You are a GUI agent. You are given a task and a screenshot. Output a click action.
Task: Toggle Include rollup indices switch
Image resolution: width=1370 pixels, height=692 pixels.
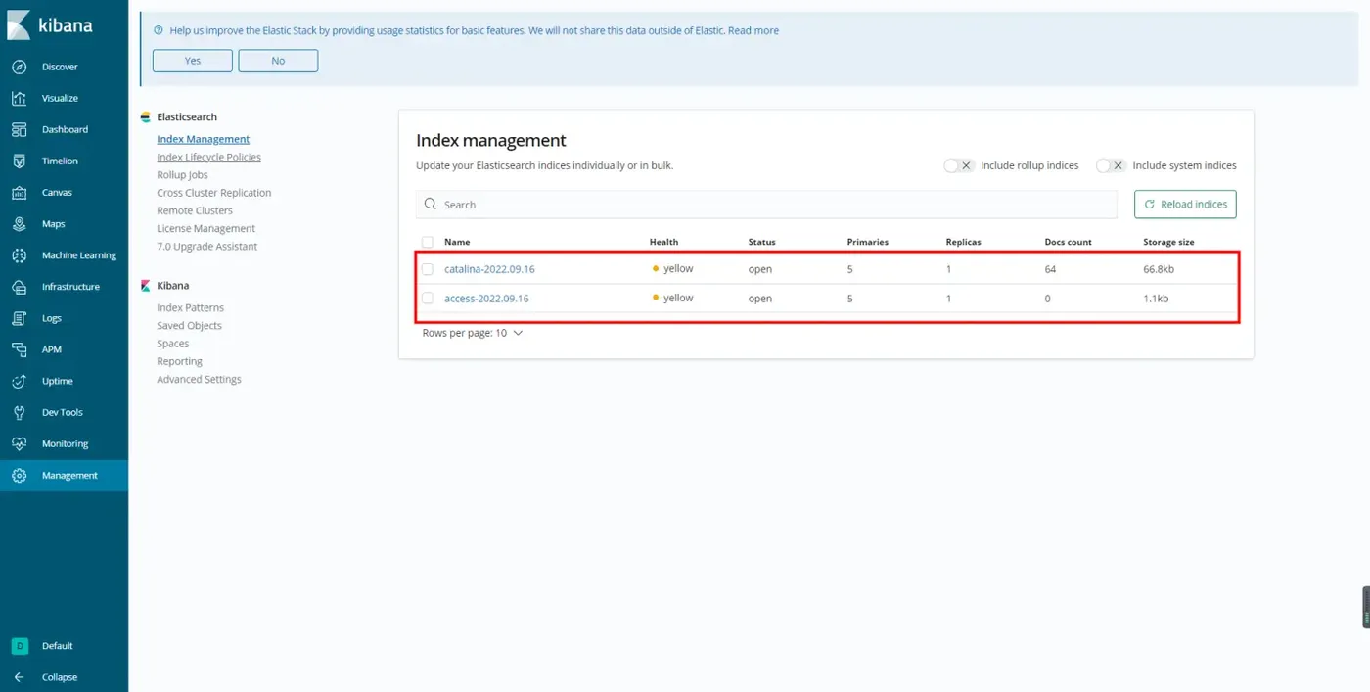pyautogui.click(x=959, y=165)
